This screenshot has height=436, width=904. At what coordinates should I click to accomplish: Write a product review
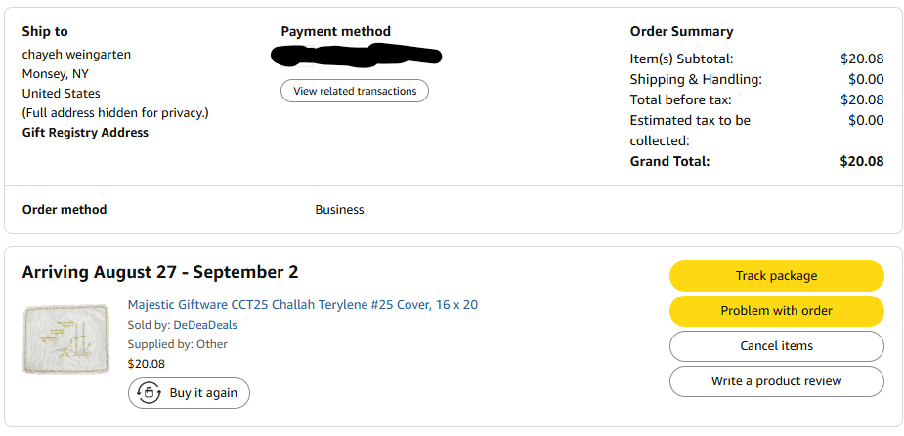coord(776,381)
